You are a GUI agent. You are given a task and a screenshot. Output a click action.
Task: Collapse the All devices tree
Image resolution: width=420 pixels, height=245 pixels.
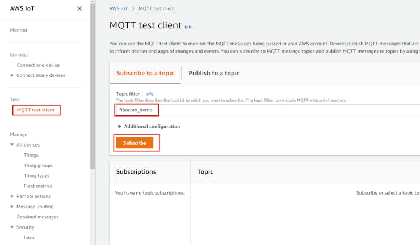tap(12, 145)
